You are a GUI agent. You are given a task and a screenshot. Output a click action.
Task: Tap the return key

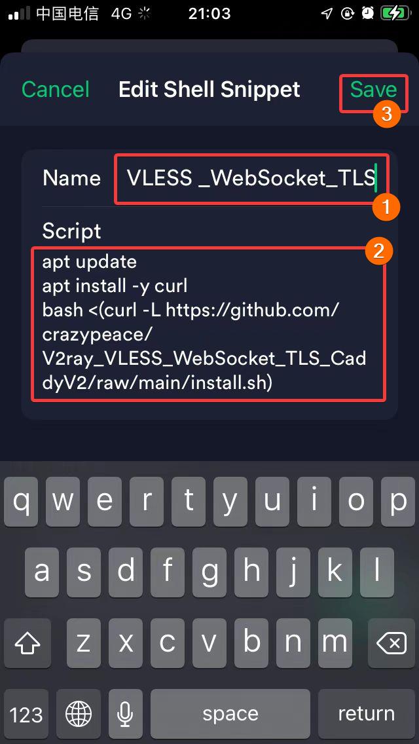366,713
